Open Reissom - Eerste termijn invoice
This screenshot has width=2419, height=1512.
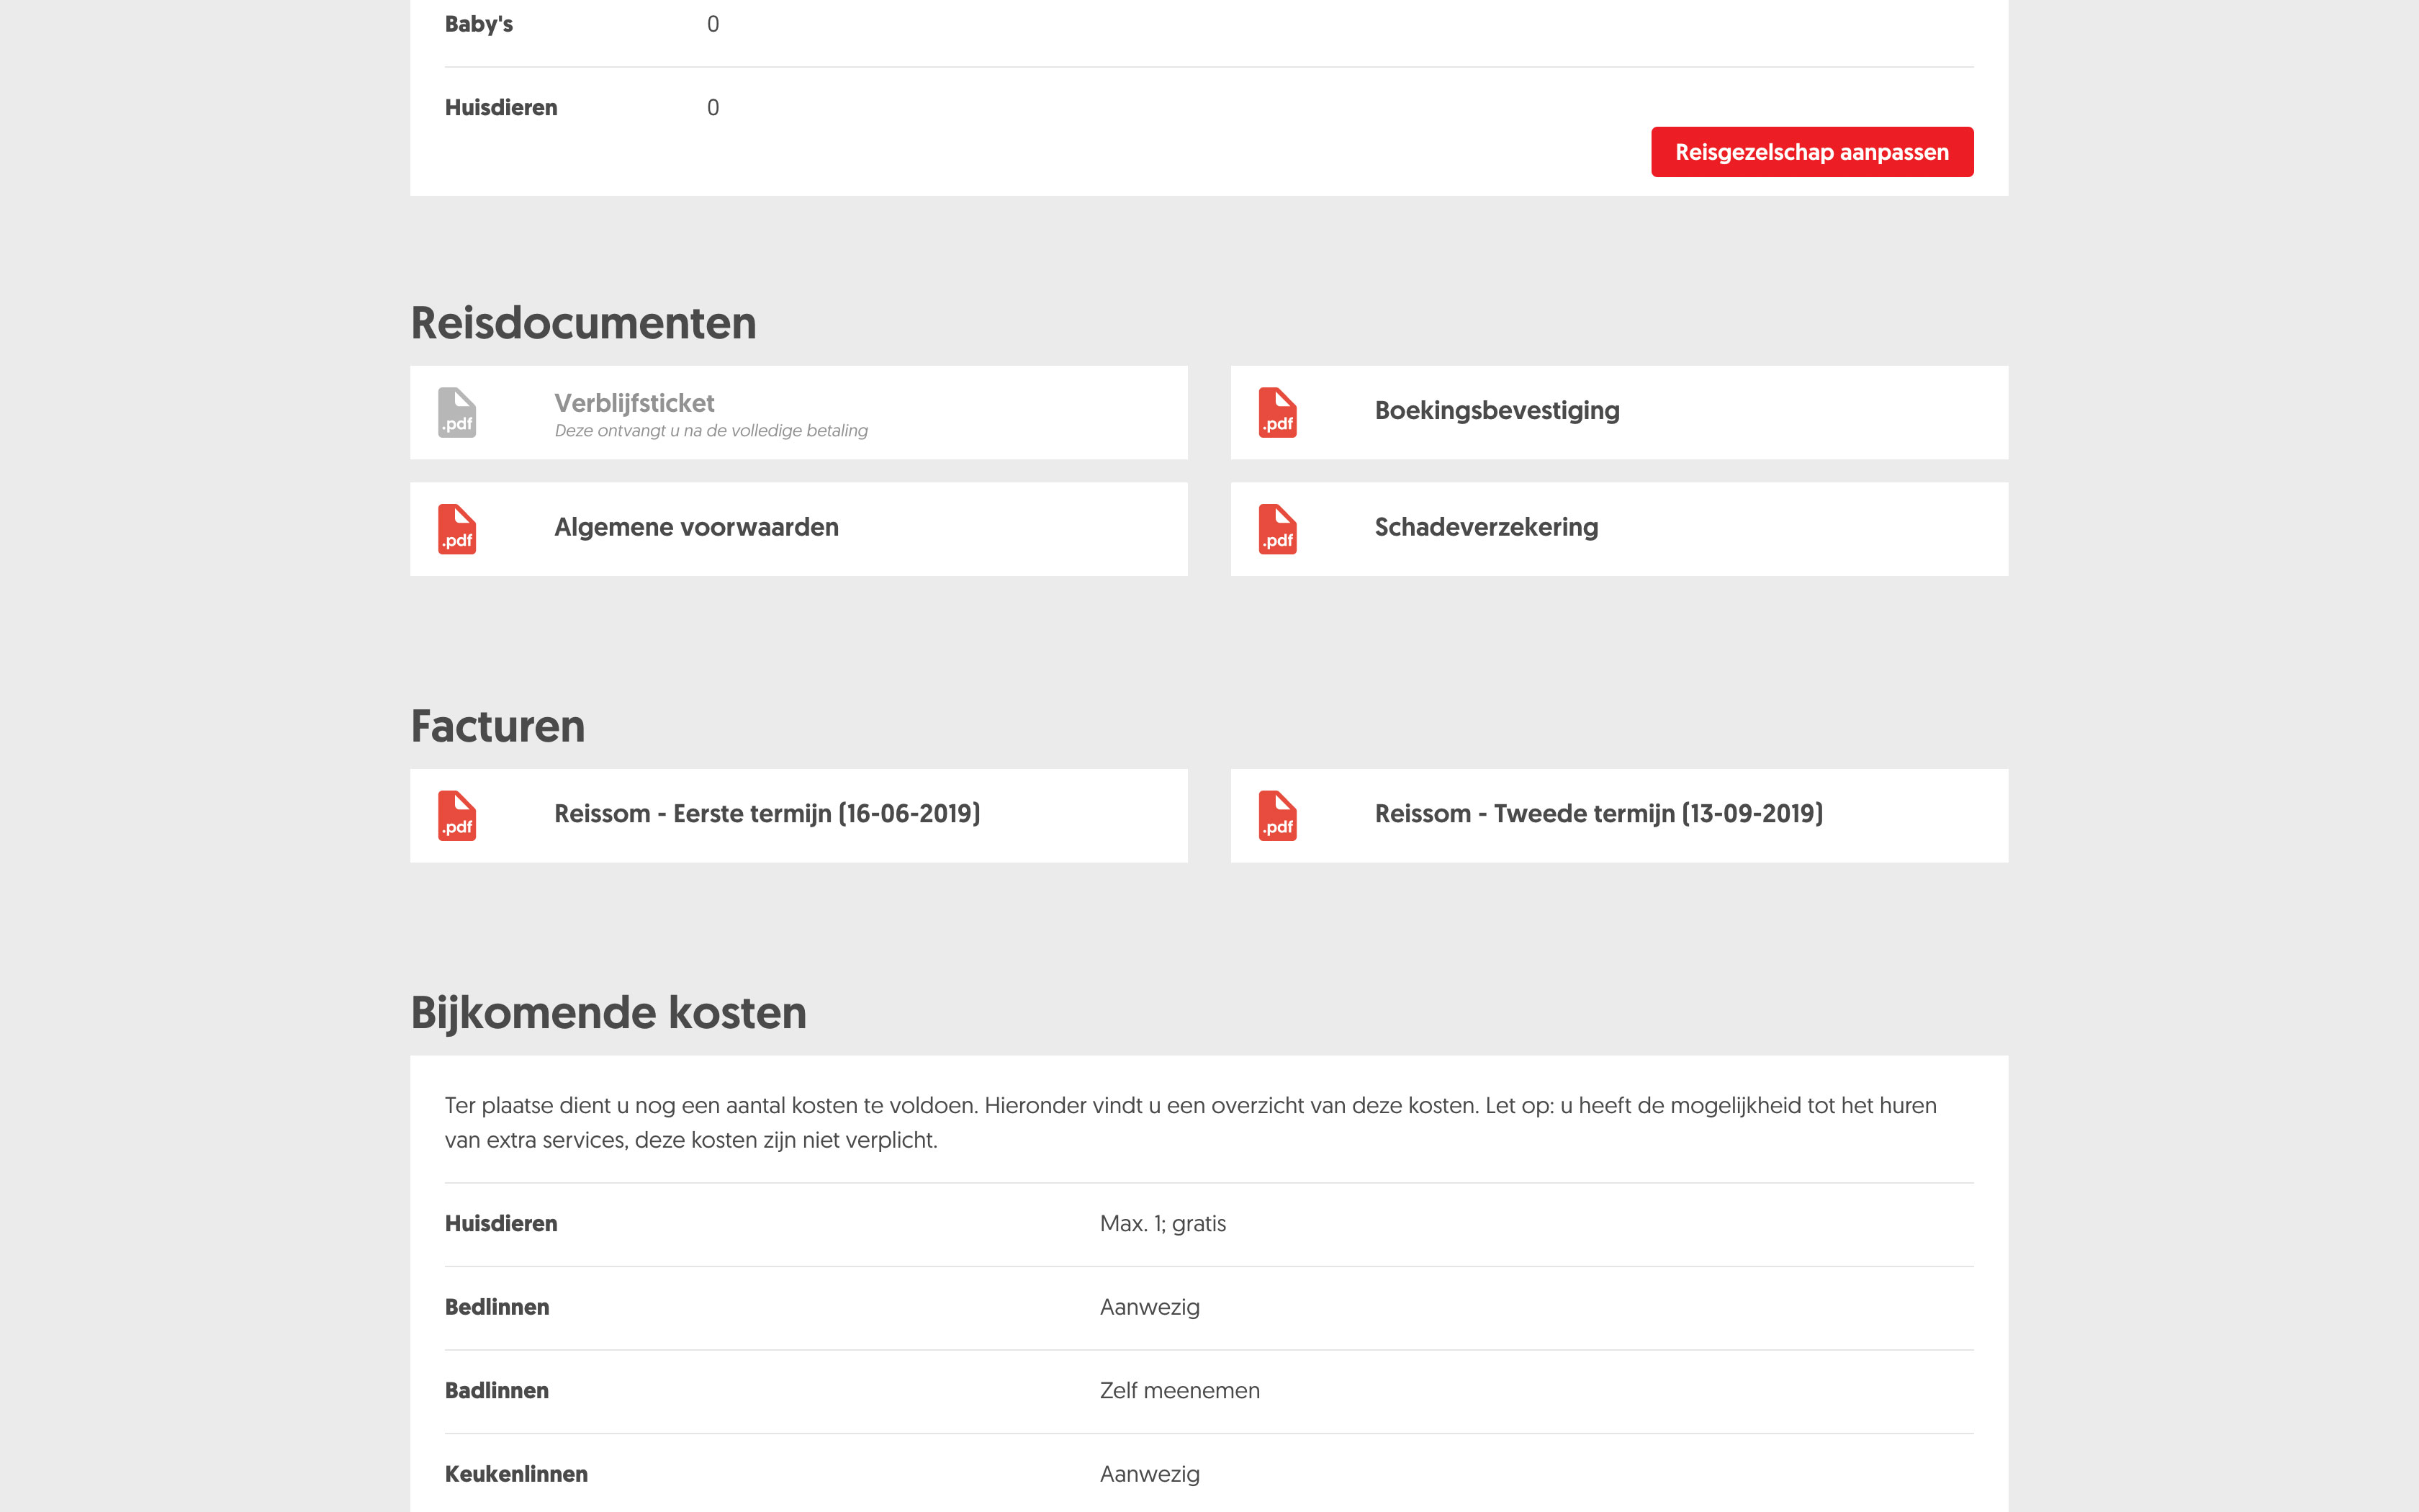(767, 814)
